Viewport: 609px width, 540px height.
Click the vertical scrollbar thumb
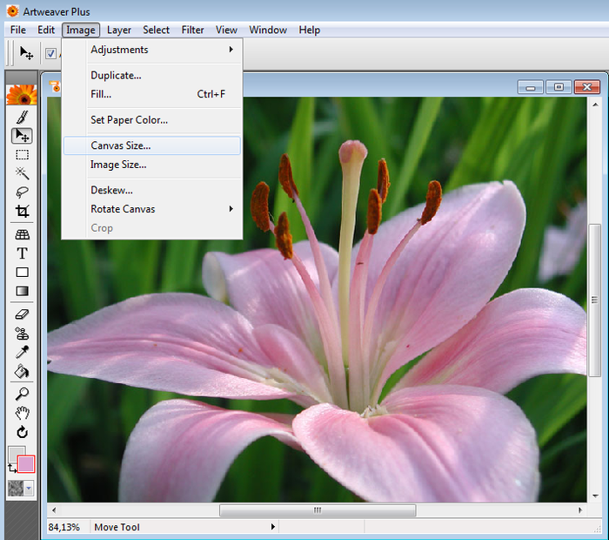tap(594, 300)
